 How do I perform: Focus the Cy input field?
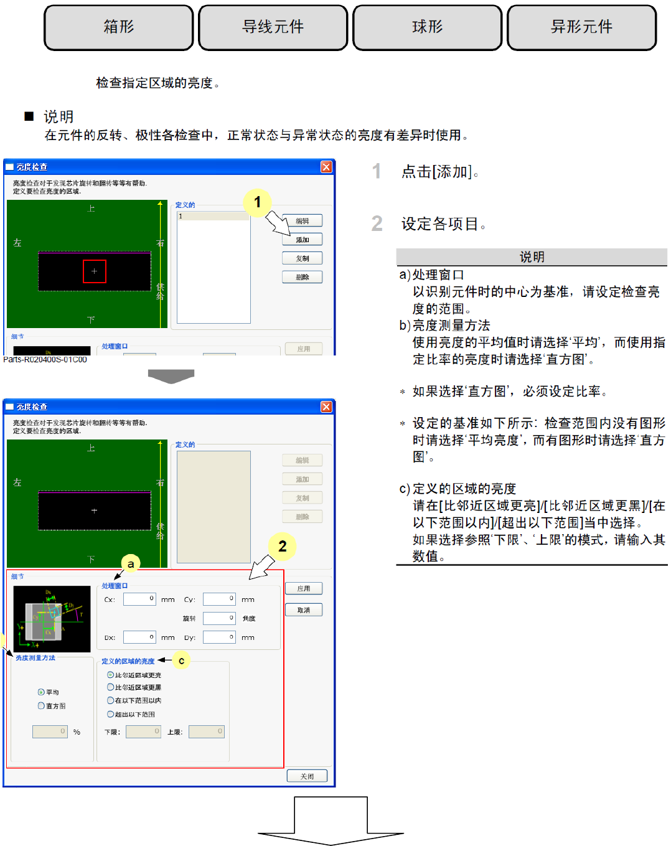pyautogui.click(x=219, y=599)
